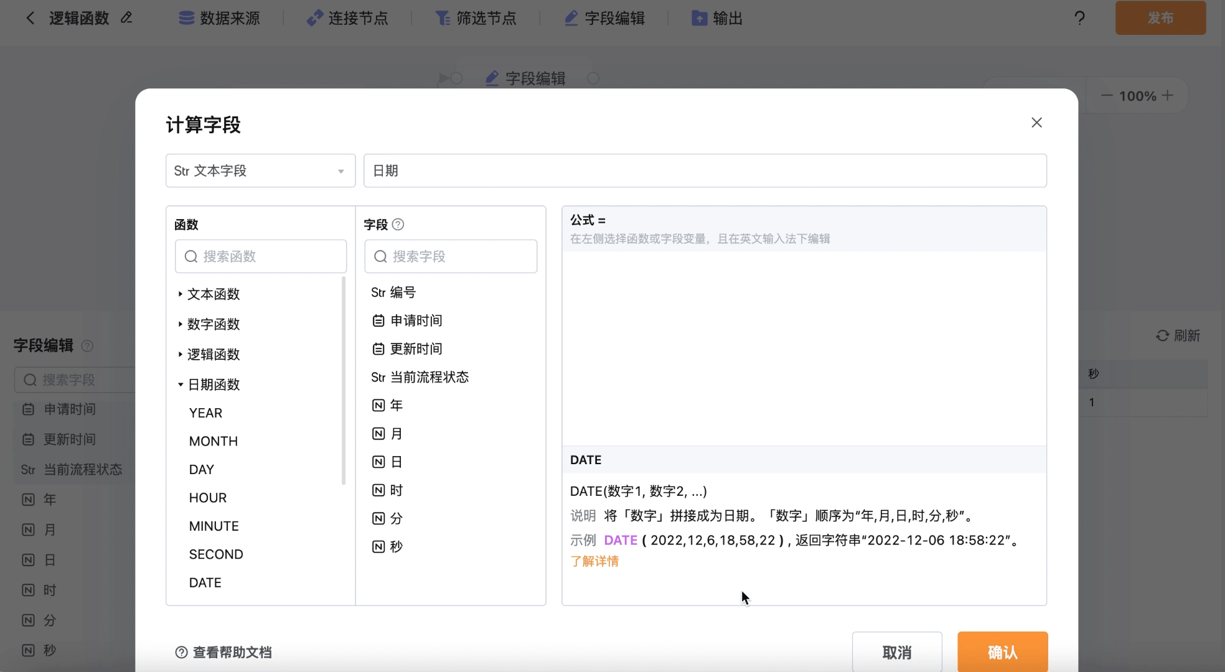Select the MINUTE function
1225x672 pixels.
coord(214,526)
